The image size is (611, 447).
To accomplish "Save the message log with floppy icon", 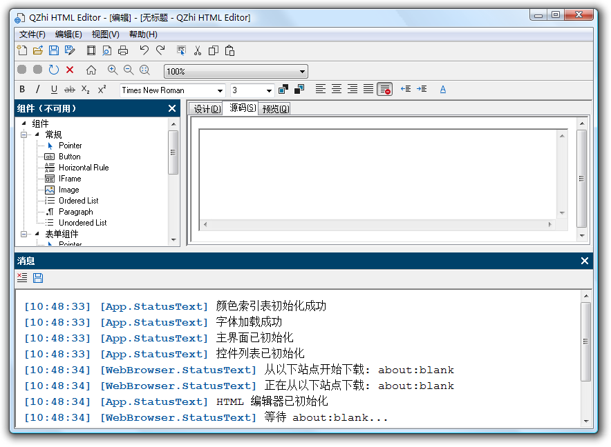I will (x=38, y=278).
